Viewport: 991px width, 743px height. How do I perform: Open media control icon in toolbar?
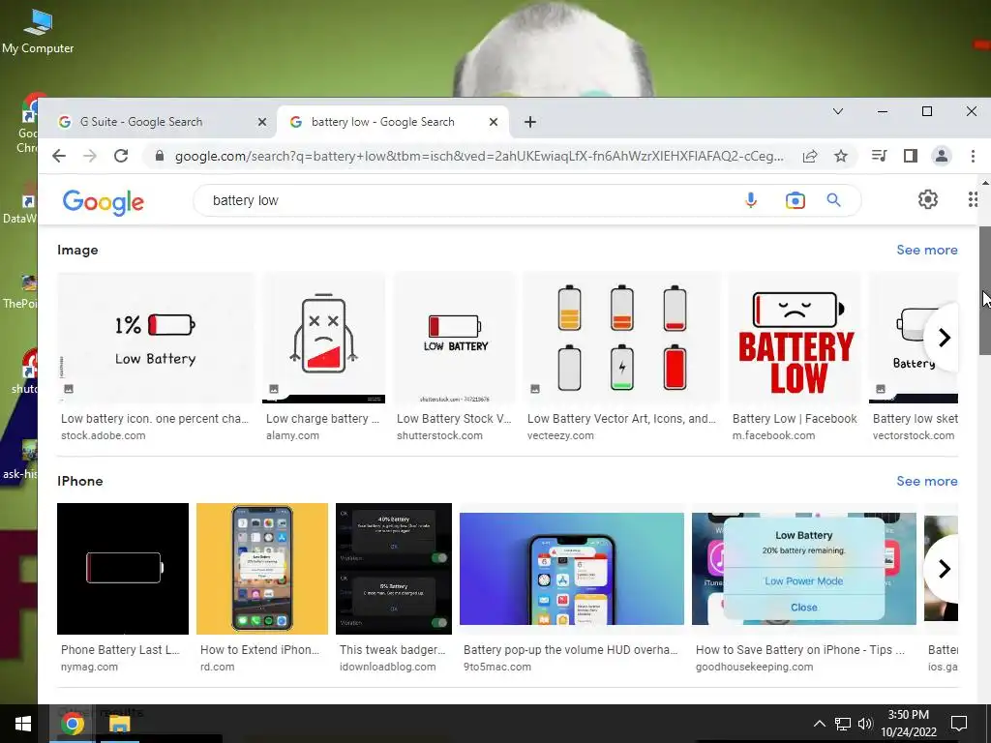tap(879, 156)
